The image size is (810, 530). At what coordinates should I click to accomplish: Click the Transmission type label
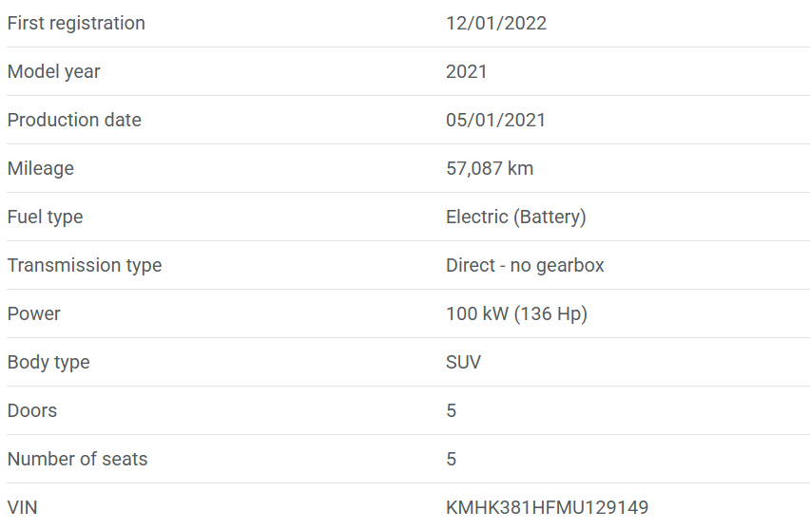click(85, 265)
